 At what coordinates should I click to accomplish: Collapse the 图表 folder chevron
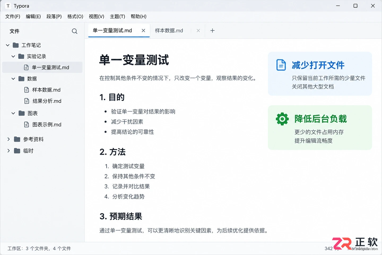click(13, 113)
